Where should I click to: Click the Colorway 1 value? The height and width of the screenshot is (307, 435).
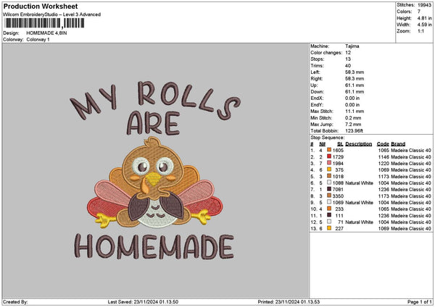coord(38,40)
